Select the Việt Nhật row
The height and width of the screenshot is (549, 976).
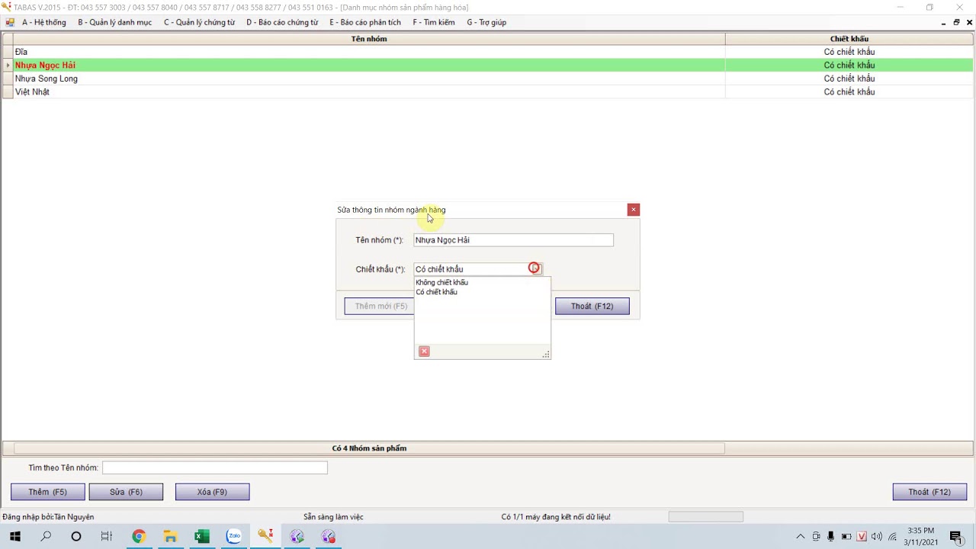(x=488, y=91)
